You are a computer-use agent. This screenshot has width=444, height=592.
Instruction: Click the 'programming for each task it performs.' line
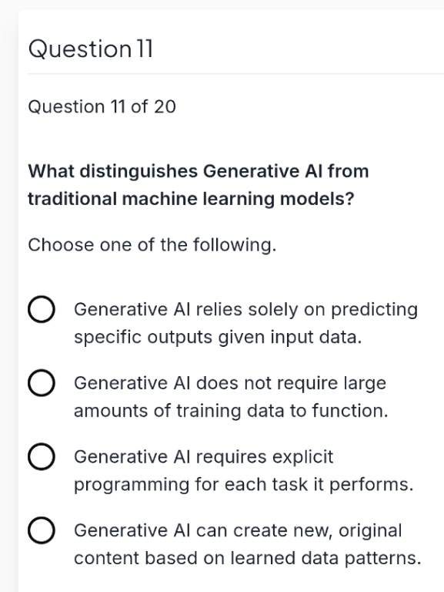[x=243, y=484]
